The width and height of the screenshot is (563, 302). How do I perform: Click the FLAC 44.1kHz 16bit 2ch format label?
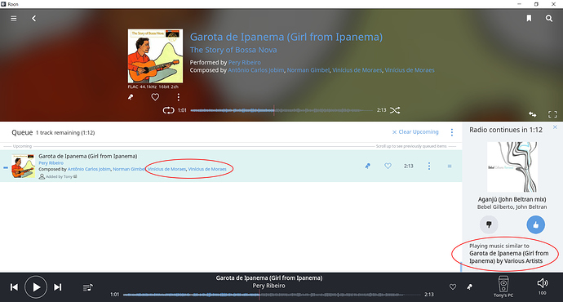153,87
